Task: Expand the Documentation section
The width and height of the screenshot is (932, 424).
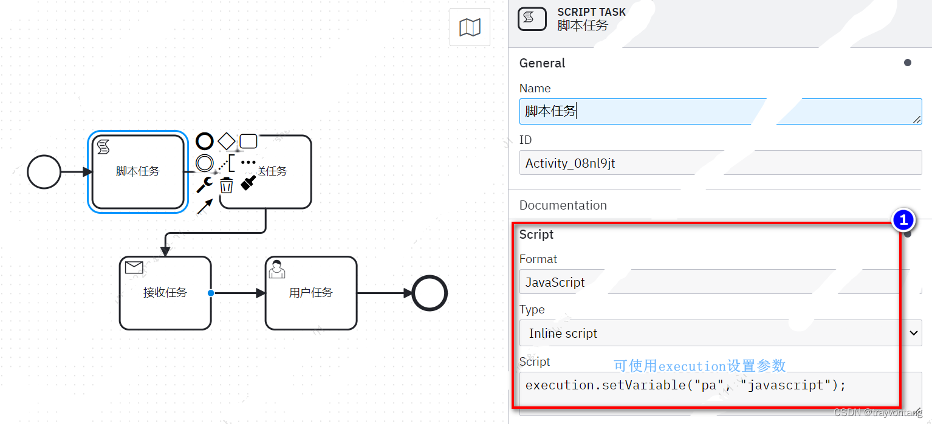Action: [x=563, y=205]
